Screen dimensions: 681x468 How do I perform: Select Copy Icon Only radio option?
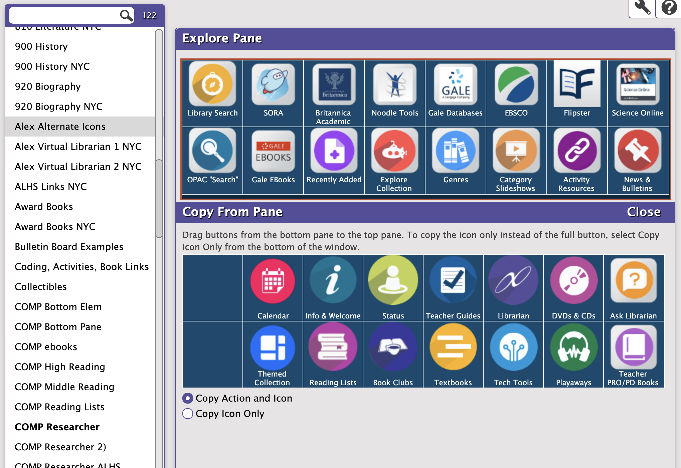188,414
